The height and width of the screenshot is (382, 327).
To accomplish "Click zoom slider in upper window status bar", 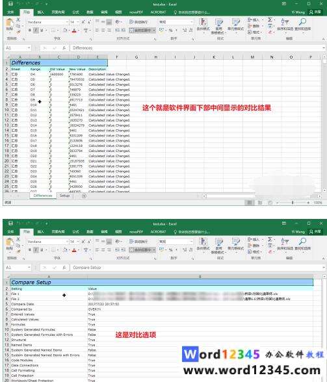I will tap(293, 203).
